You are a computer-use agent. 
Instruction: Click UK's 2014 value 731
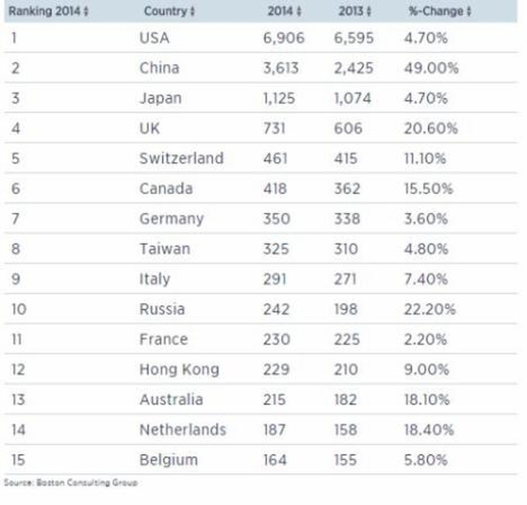point(275,128)
